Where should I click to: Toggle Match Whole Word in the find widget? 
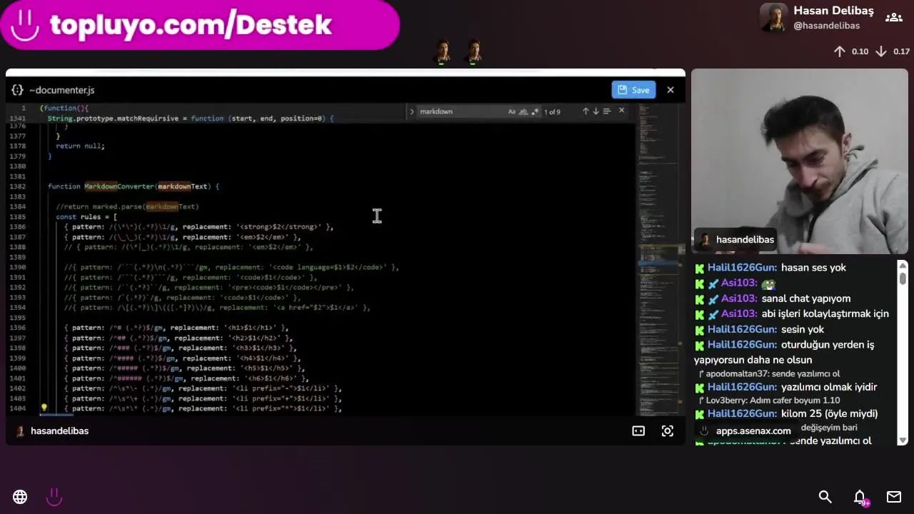[x=523, y=111]
